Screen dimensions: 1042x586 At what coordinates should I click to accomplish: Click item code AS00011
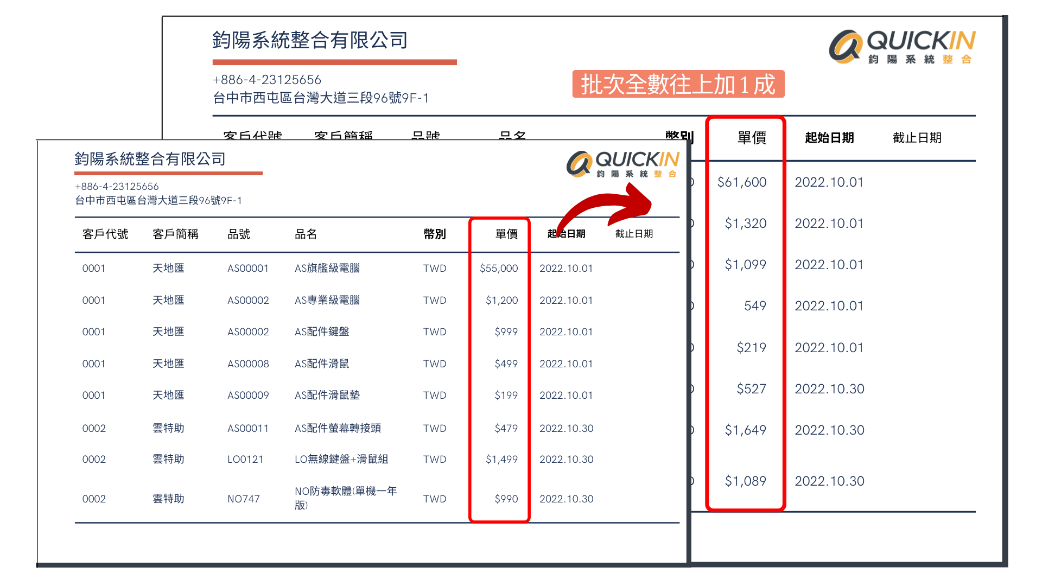[248, 428]
